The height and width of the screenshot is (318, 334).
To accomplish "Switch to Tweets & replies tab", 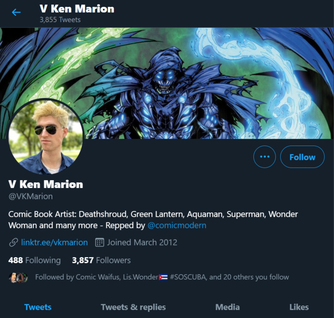I will point(133,307).
